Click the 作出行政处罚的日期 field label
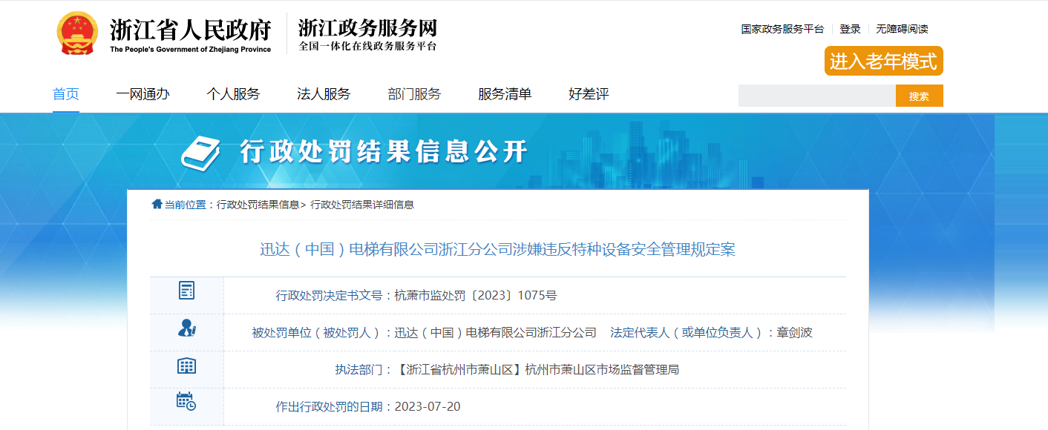This screenshot has height=430, width=1048. [330, 406]
